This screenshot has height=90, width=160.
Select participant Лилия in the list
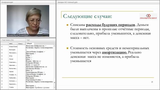click(x=11, y=59)
